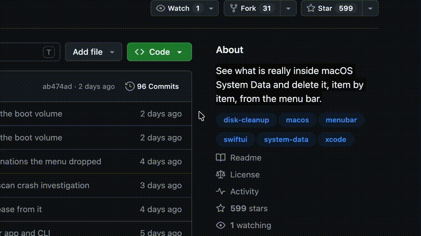Open the system-data topic tag

point(286,140)
